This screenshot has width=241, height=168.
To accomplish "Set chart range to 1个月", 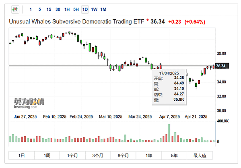I will (x=72, y=156).
